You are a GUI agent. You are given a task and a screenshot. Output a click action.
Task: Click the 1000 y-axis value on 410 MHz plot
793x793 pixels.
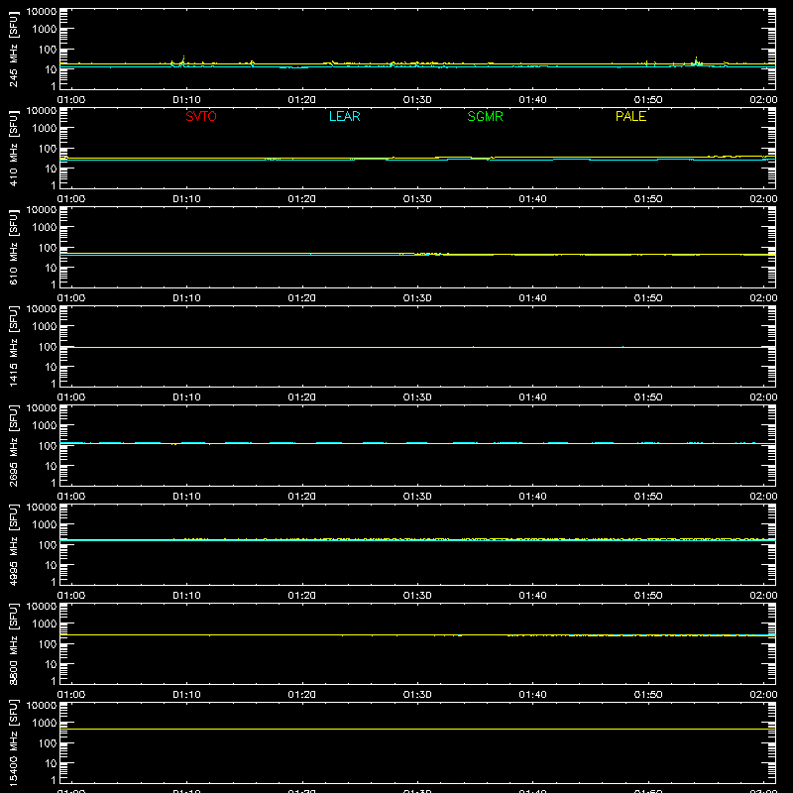point(44,128)
